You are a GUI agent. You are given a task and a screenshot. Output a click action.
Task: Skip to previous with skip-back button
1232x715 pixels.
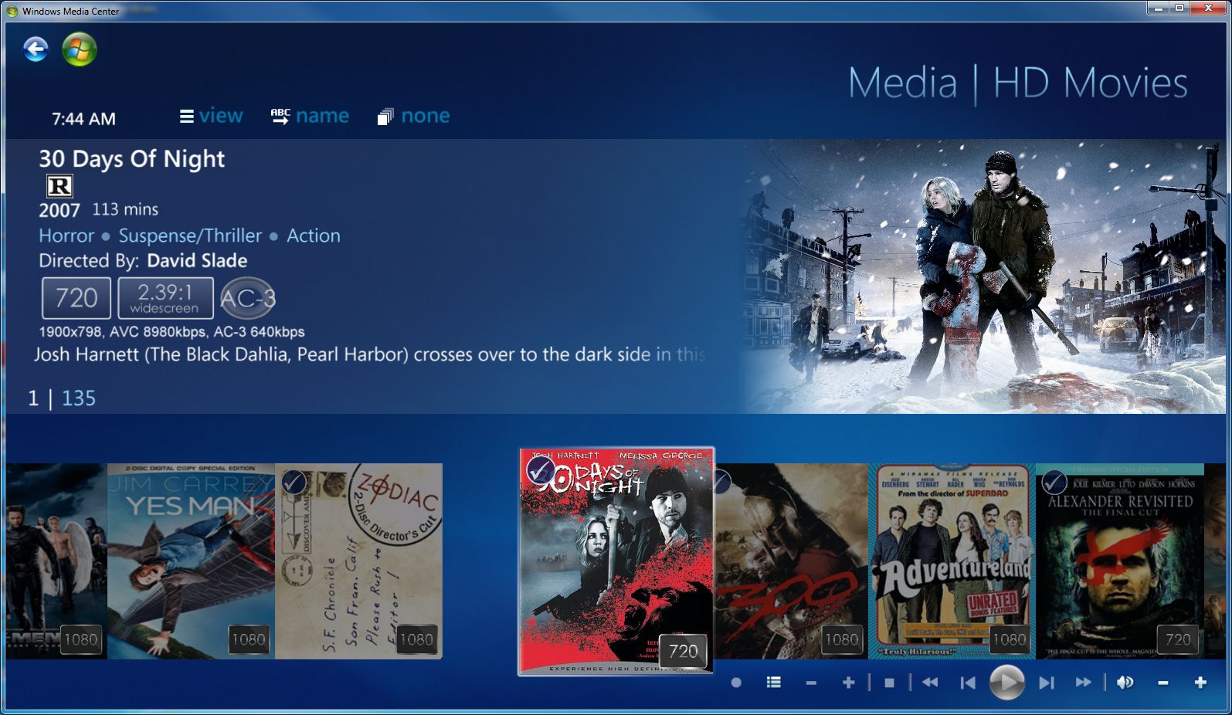click(x=967, y=683)
